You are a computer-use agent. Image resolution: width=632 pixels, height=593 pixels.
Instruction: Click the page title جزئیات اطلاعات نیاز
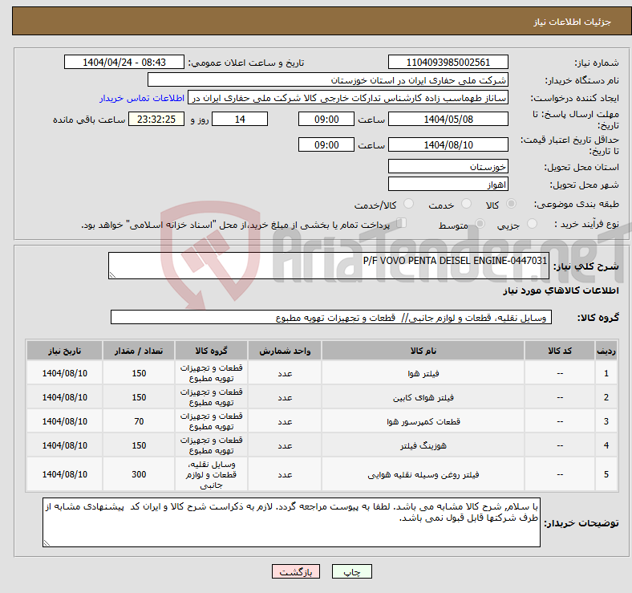(x=572, y=22)
